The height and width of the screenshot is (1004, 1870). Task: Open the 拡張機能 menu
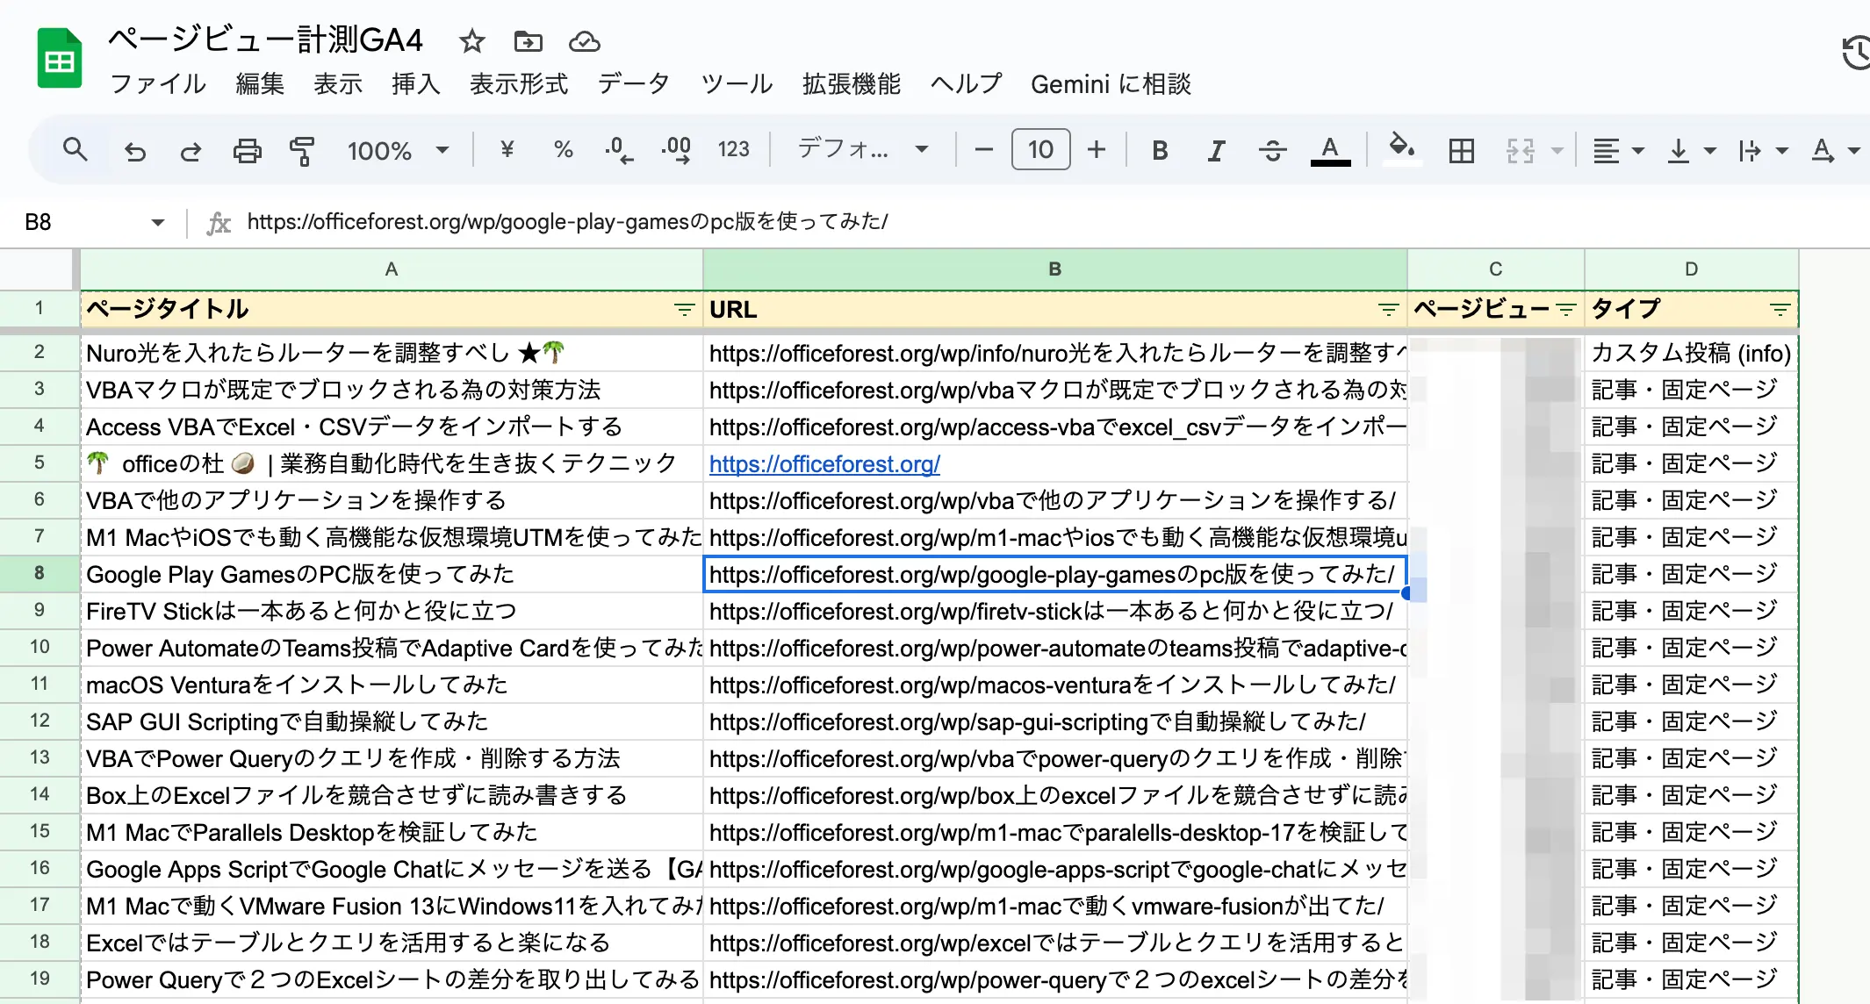[851, 84]
